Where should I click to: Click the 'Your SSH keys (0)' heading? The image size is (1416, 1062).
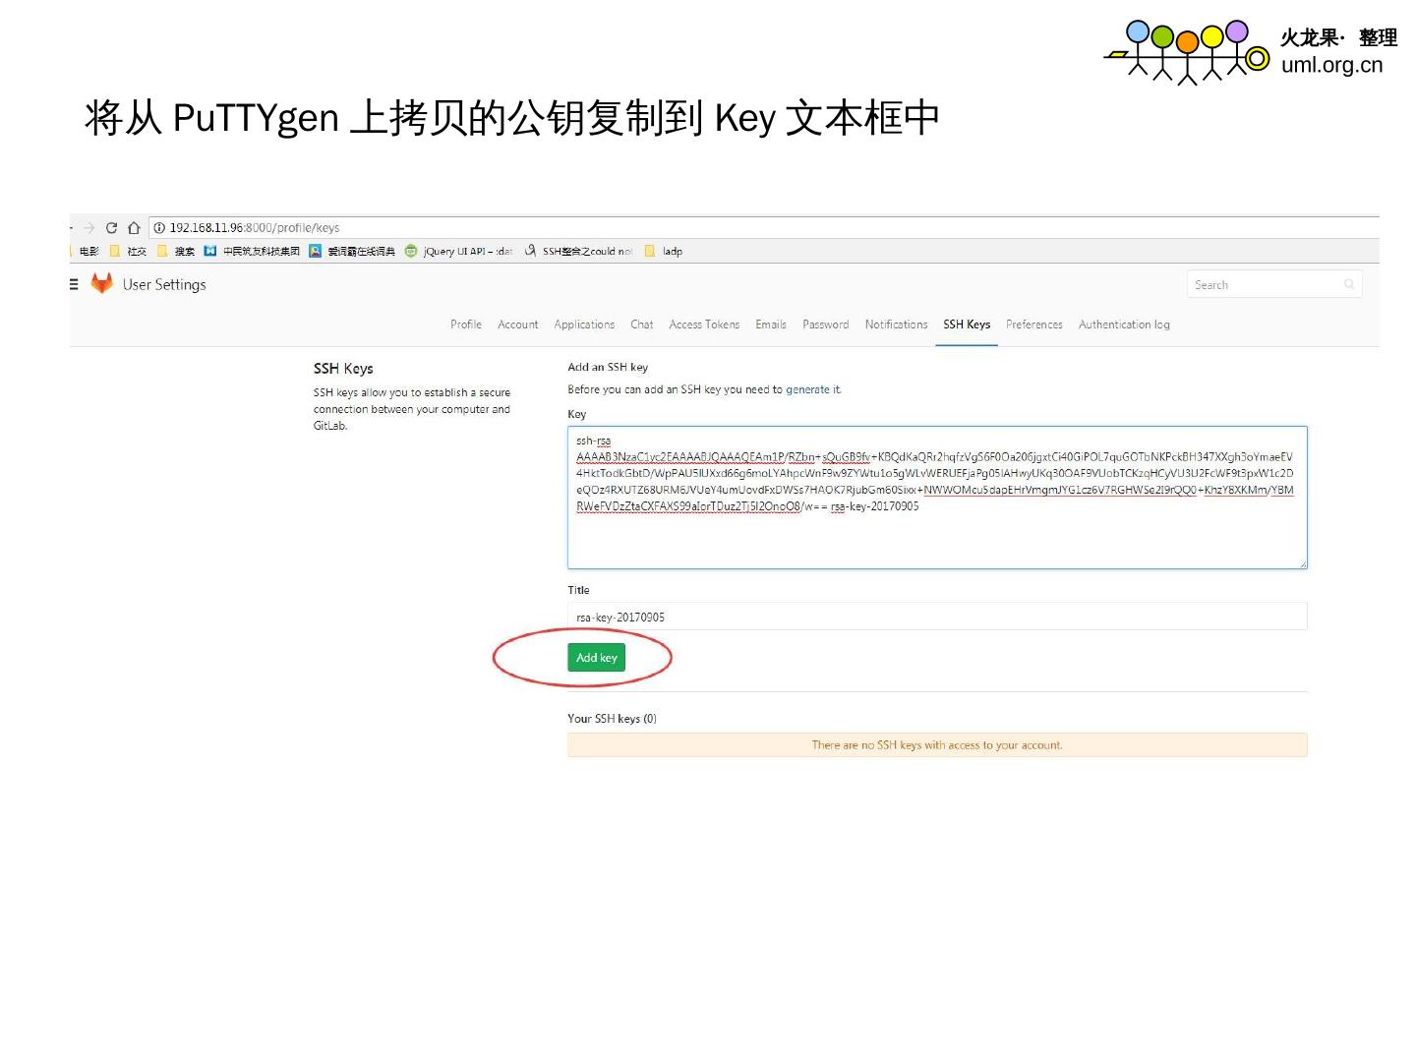tap(612, 719)
